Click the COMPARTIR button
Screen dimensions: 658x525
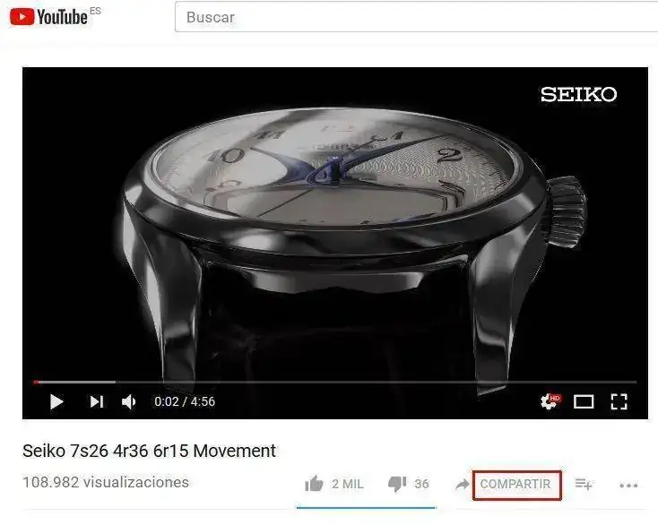(516, 485)
